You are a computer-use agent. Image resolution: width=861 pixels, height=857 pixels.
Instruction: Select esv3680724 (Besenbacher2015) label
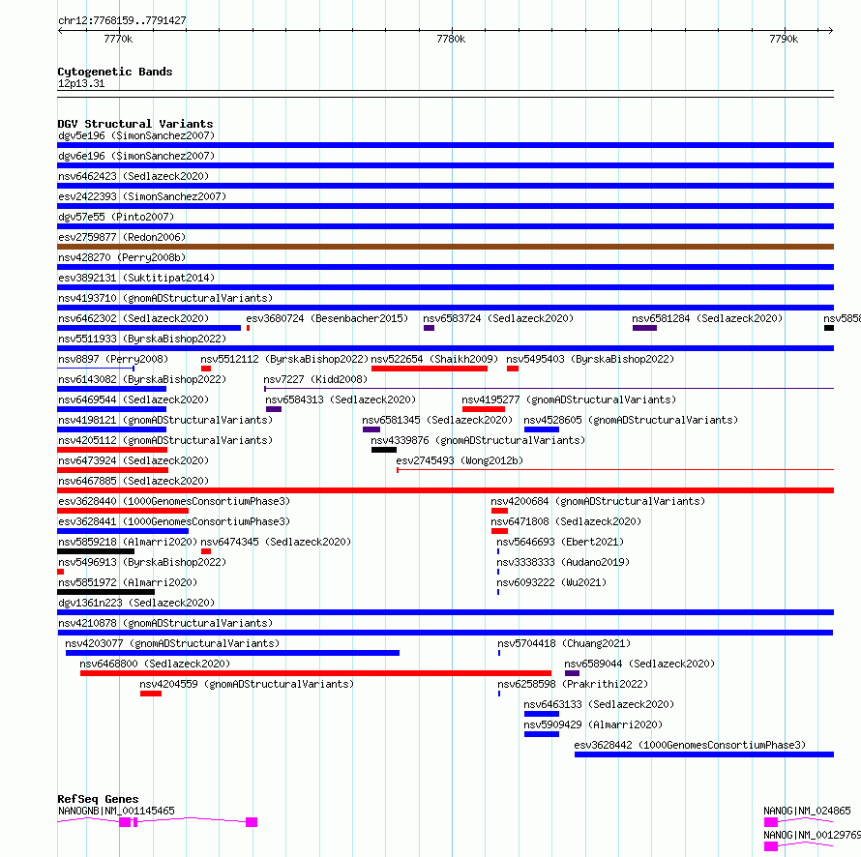(327, 318)
